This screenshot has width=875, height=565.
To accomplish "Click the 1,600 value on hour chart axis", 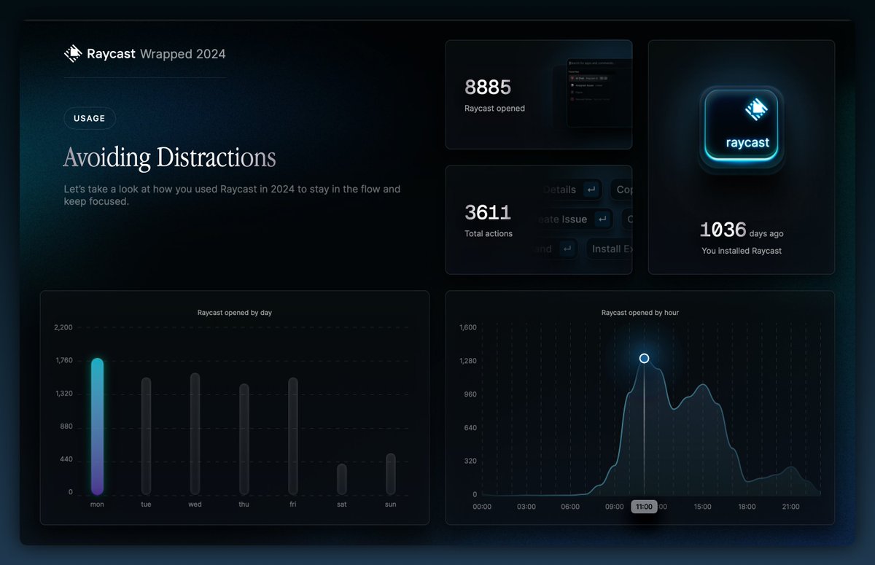I will point(467,327).
